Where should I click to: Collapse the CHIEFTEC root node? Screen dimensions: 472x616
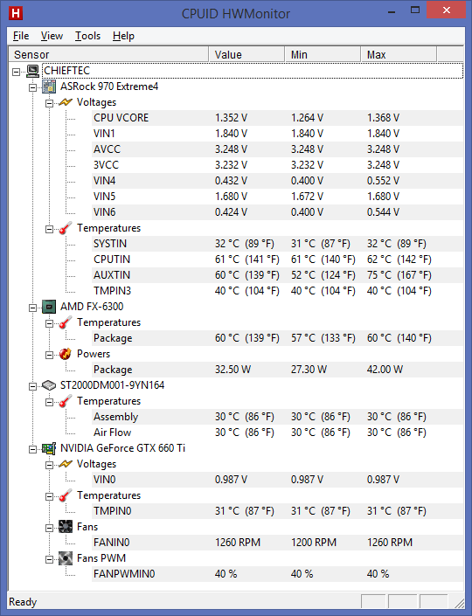[x=16, y=72]
